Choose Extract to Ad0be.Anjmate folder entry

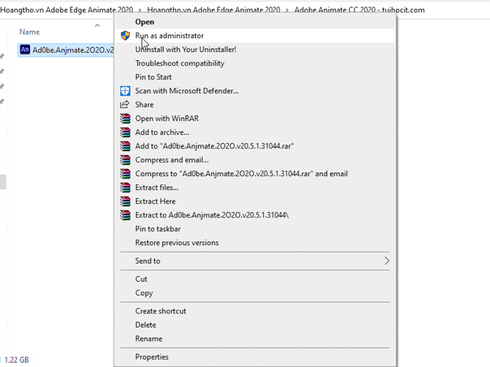(x=255, y=215)
